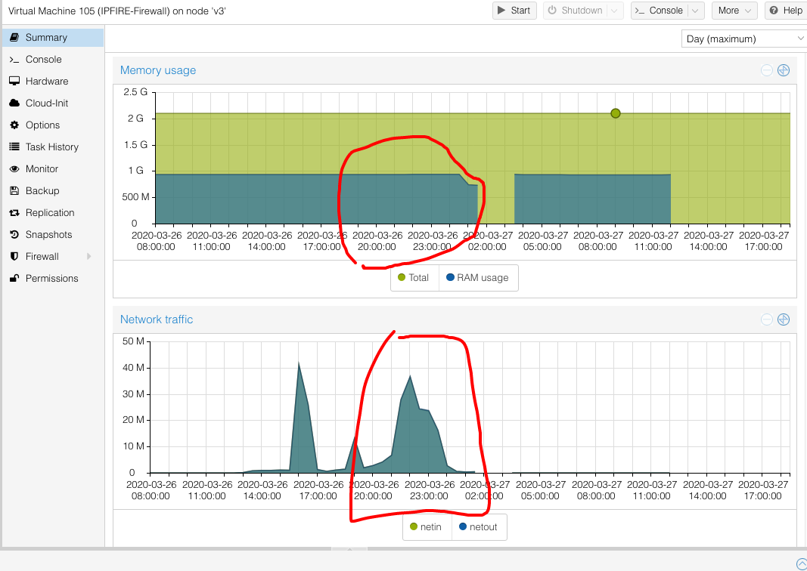Click the Hardware monitor icon
807x571 pixels.
click(14, 82)
